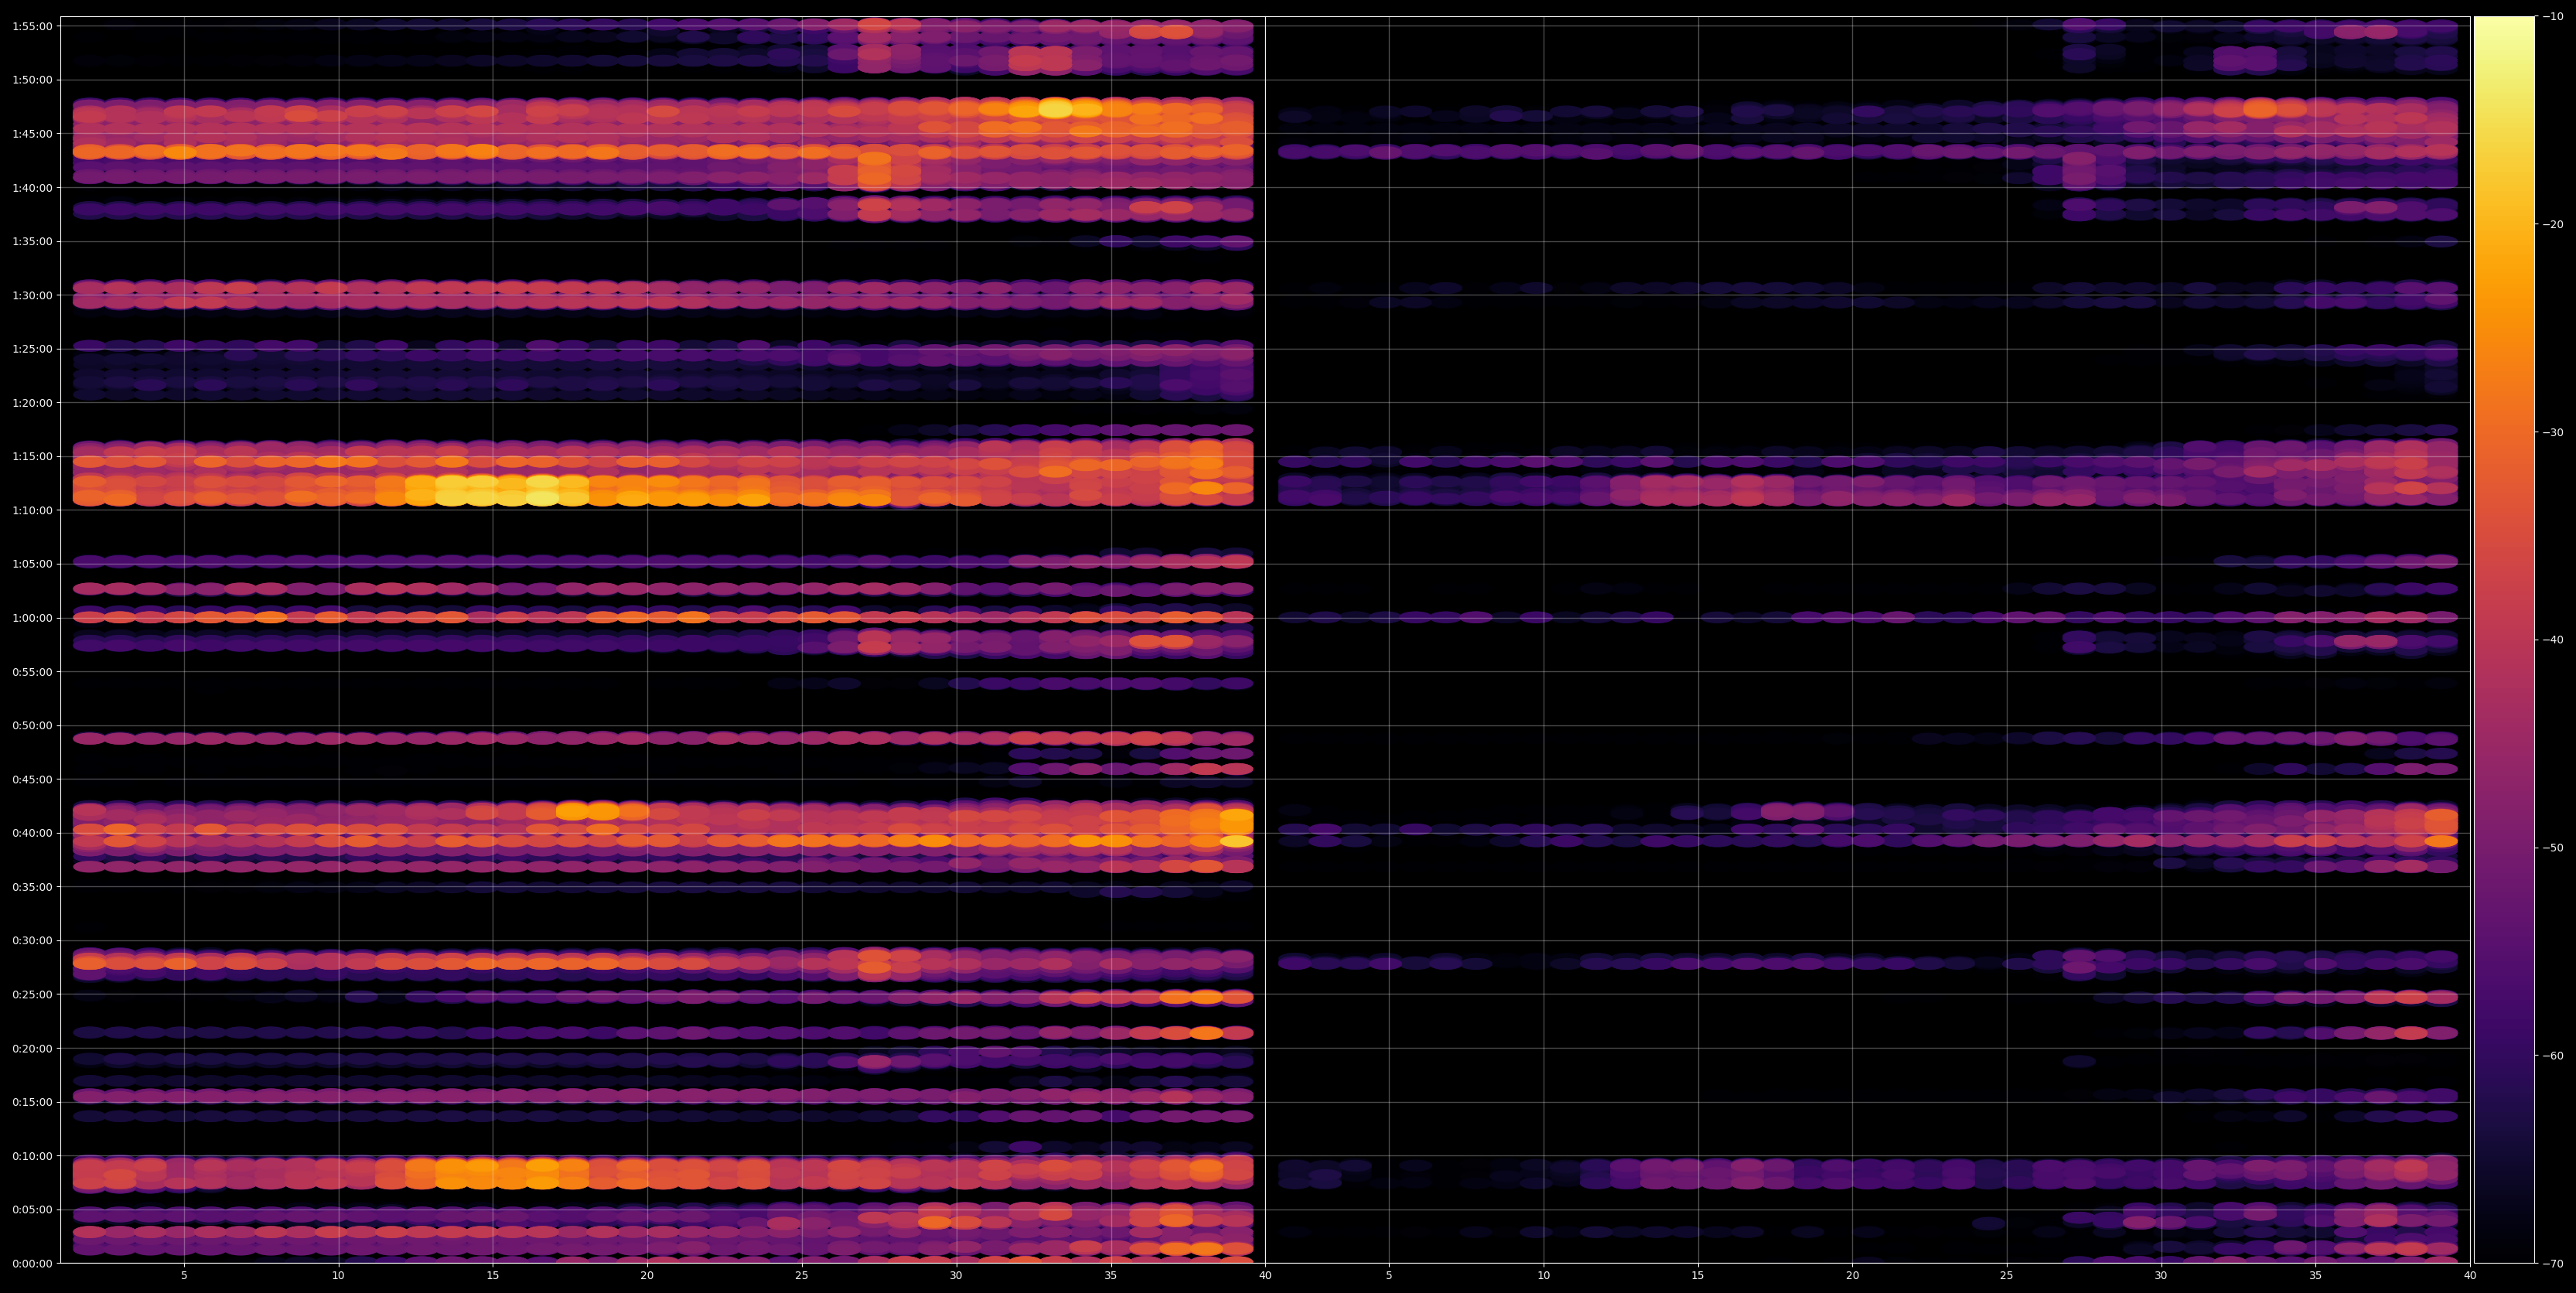The image size is (2576, 1293).
Task: Click the −30 colorbar tick label
Action: pos(2553,433)
